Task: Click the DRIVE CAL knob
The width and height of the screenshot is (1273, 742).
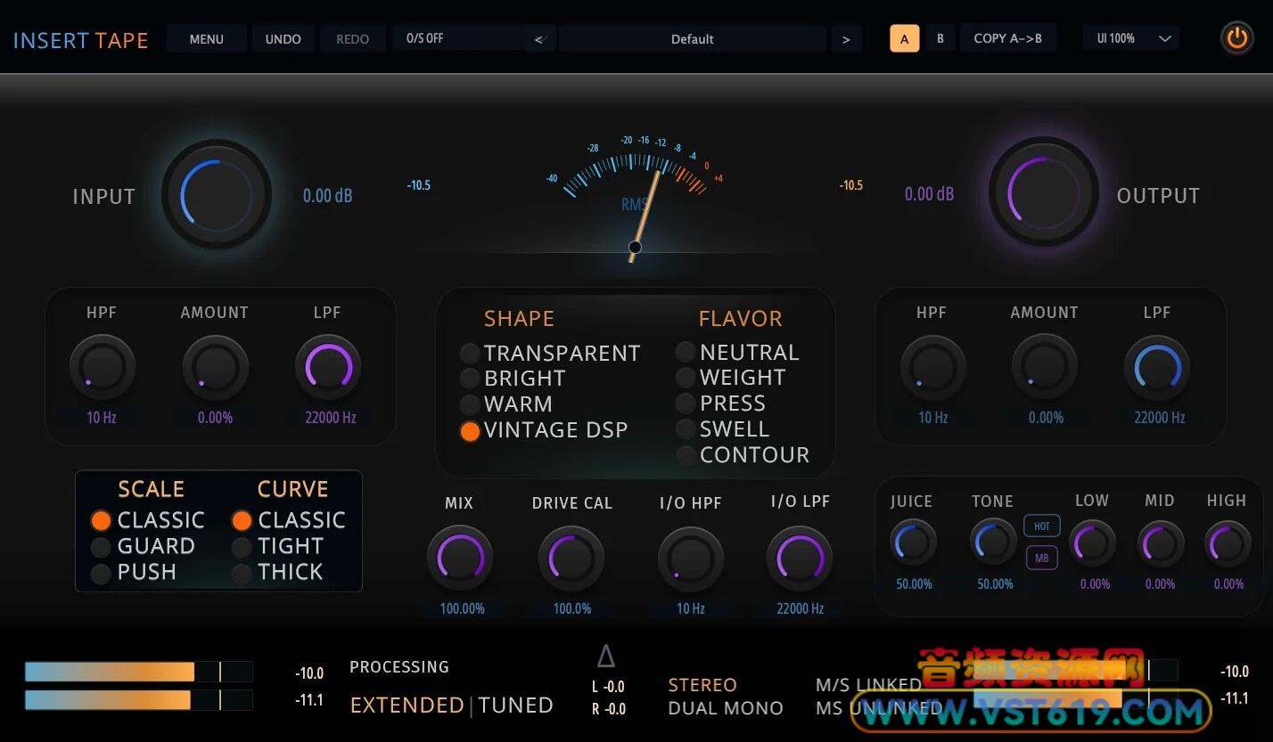Action: click(x=571, y=559)
